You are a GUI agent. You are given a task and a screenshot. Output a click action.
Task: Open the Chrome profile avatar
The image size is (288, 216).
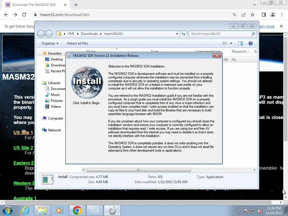click(273, 15)
